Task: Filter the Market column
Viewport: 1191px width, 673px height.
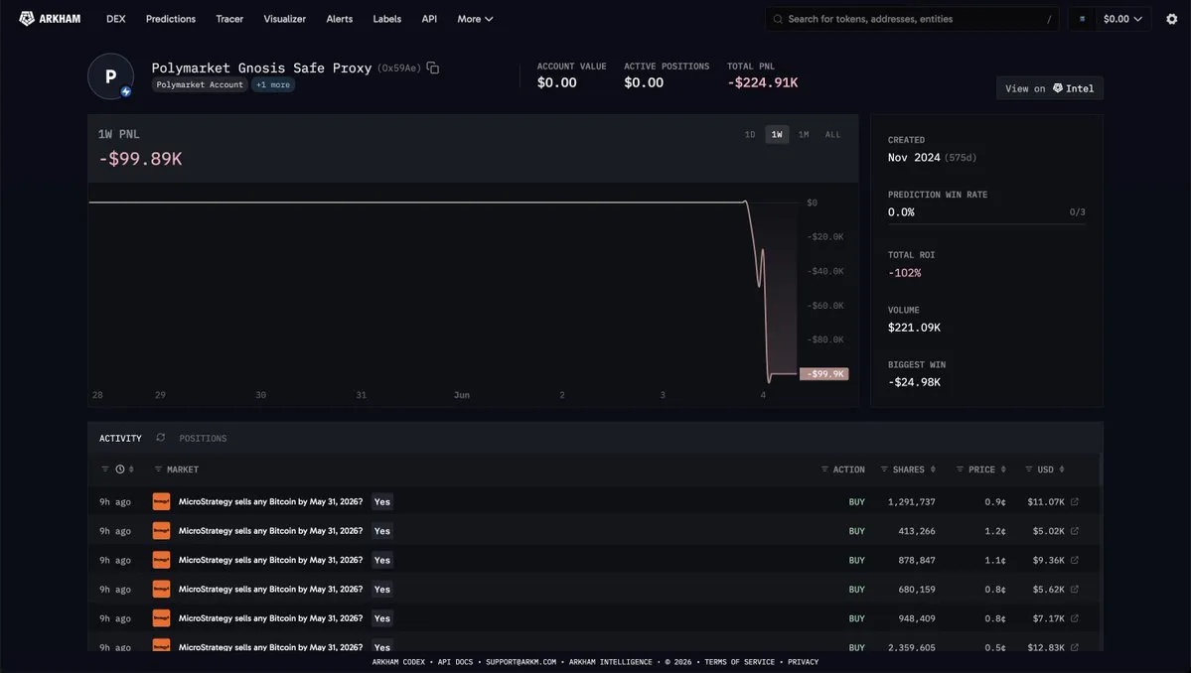Action: 158,469
